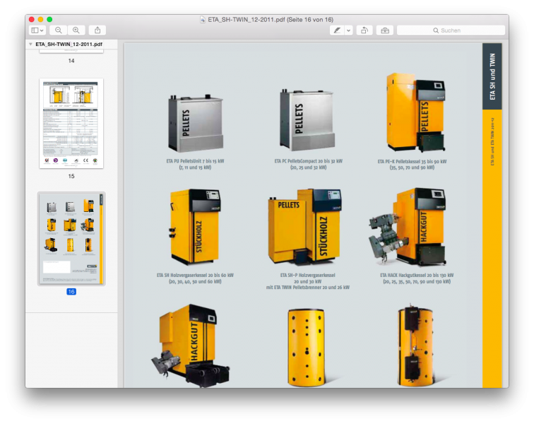Click the ETA PU PelletsUnit boiler image
534x424 pixels.
[194, 124]
